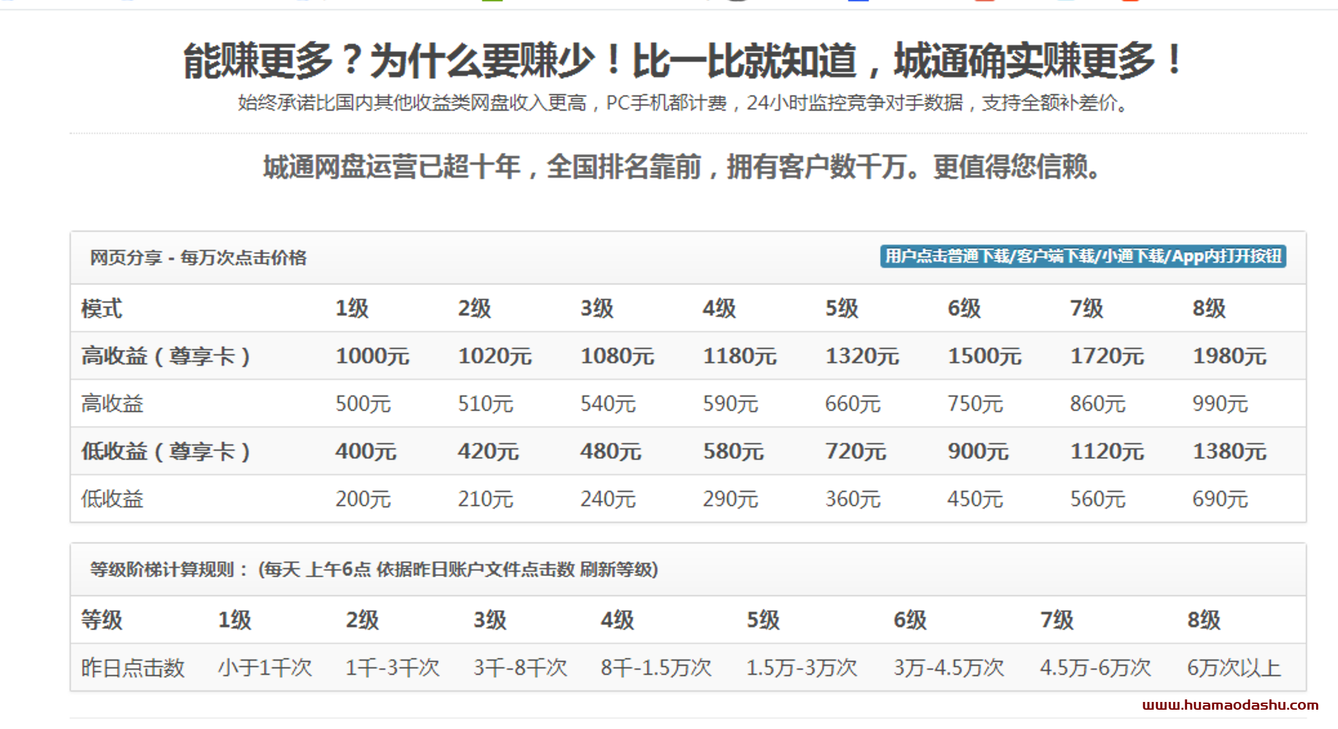The image size is (1338, 729).
Task: Click the 990元 cell
Action: pyautogui.click(x=1220, y=404)
